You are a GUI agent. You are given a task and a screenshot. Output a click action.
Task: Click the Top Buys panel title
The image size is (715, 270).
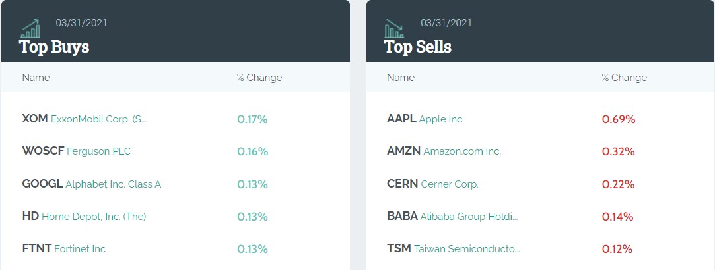click(54, 47)
